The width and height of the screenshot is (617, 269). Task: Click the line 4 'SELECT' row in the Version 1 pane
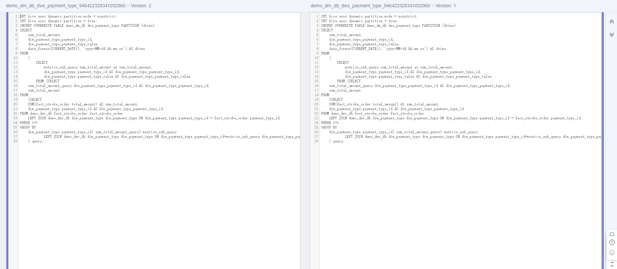pos(327,30)
